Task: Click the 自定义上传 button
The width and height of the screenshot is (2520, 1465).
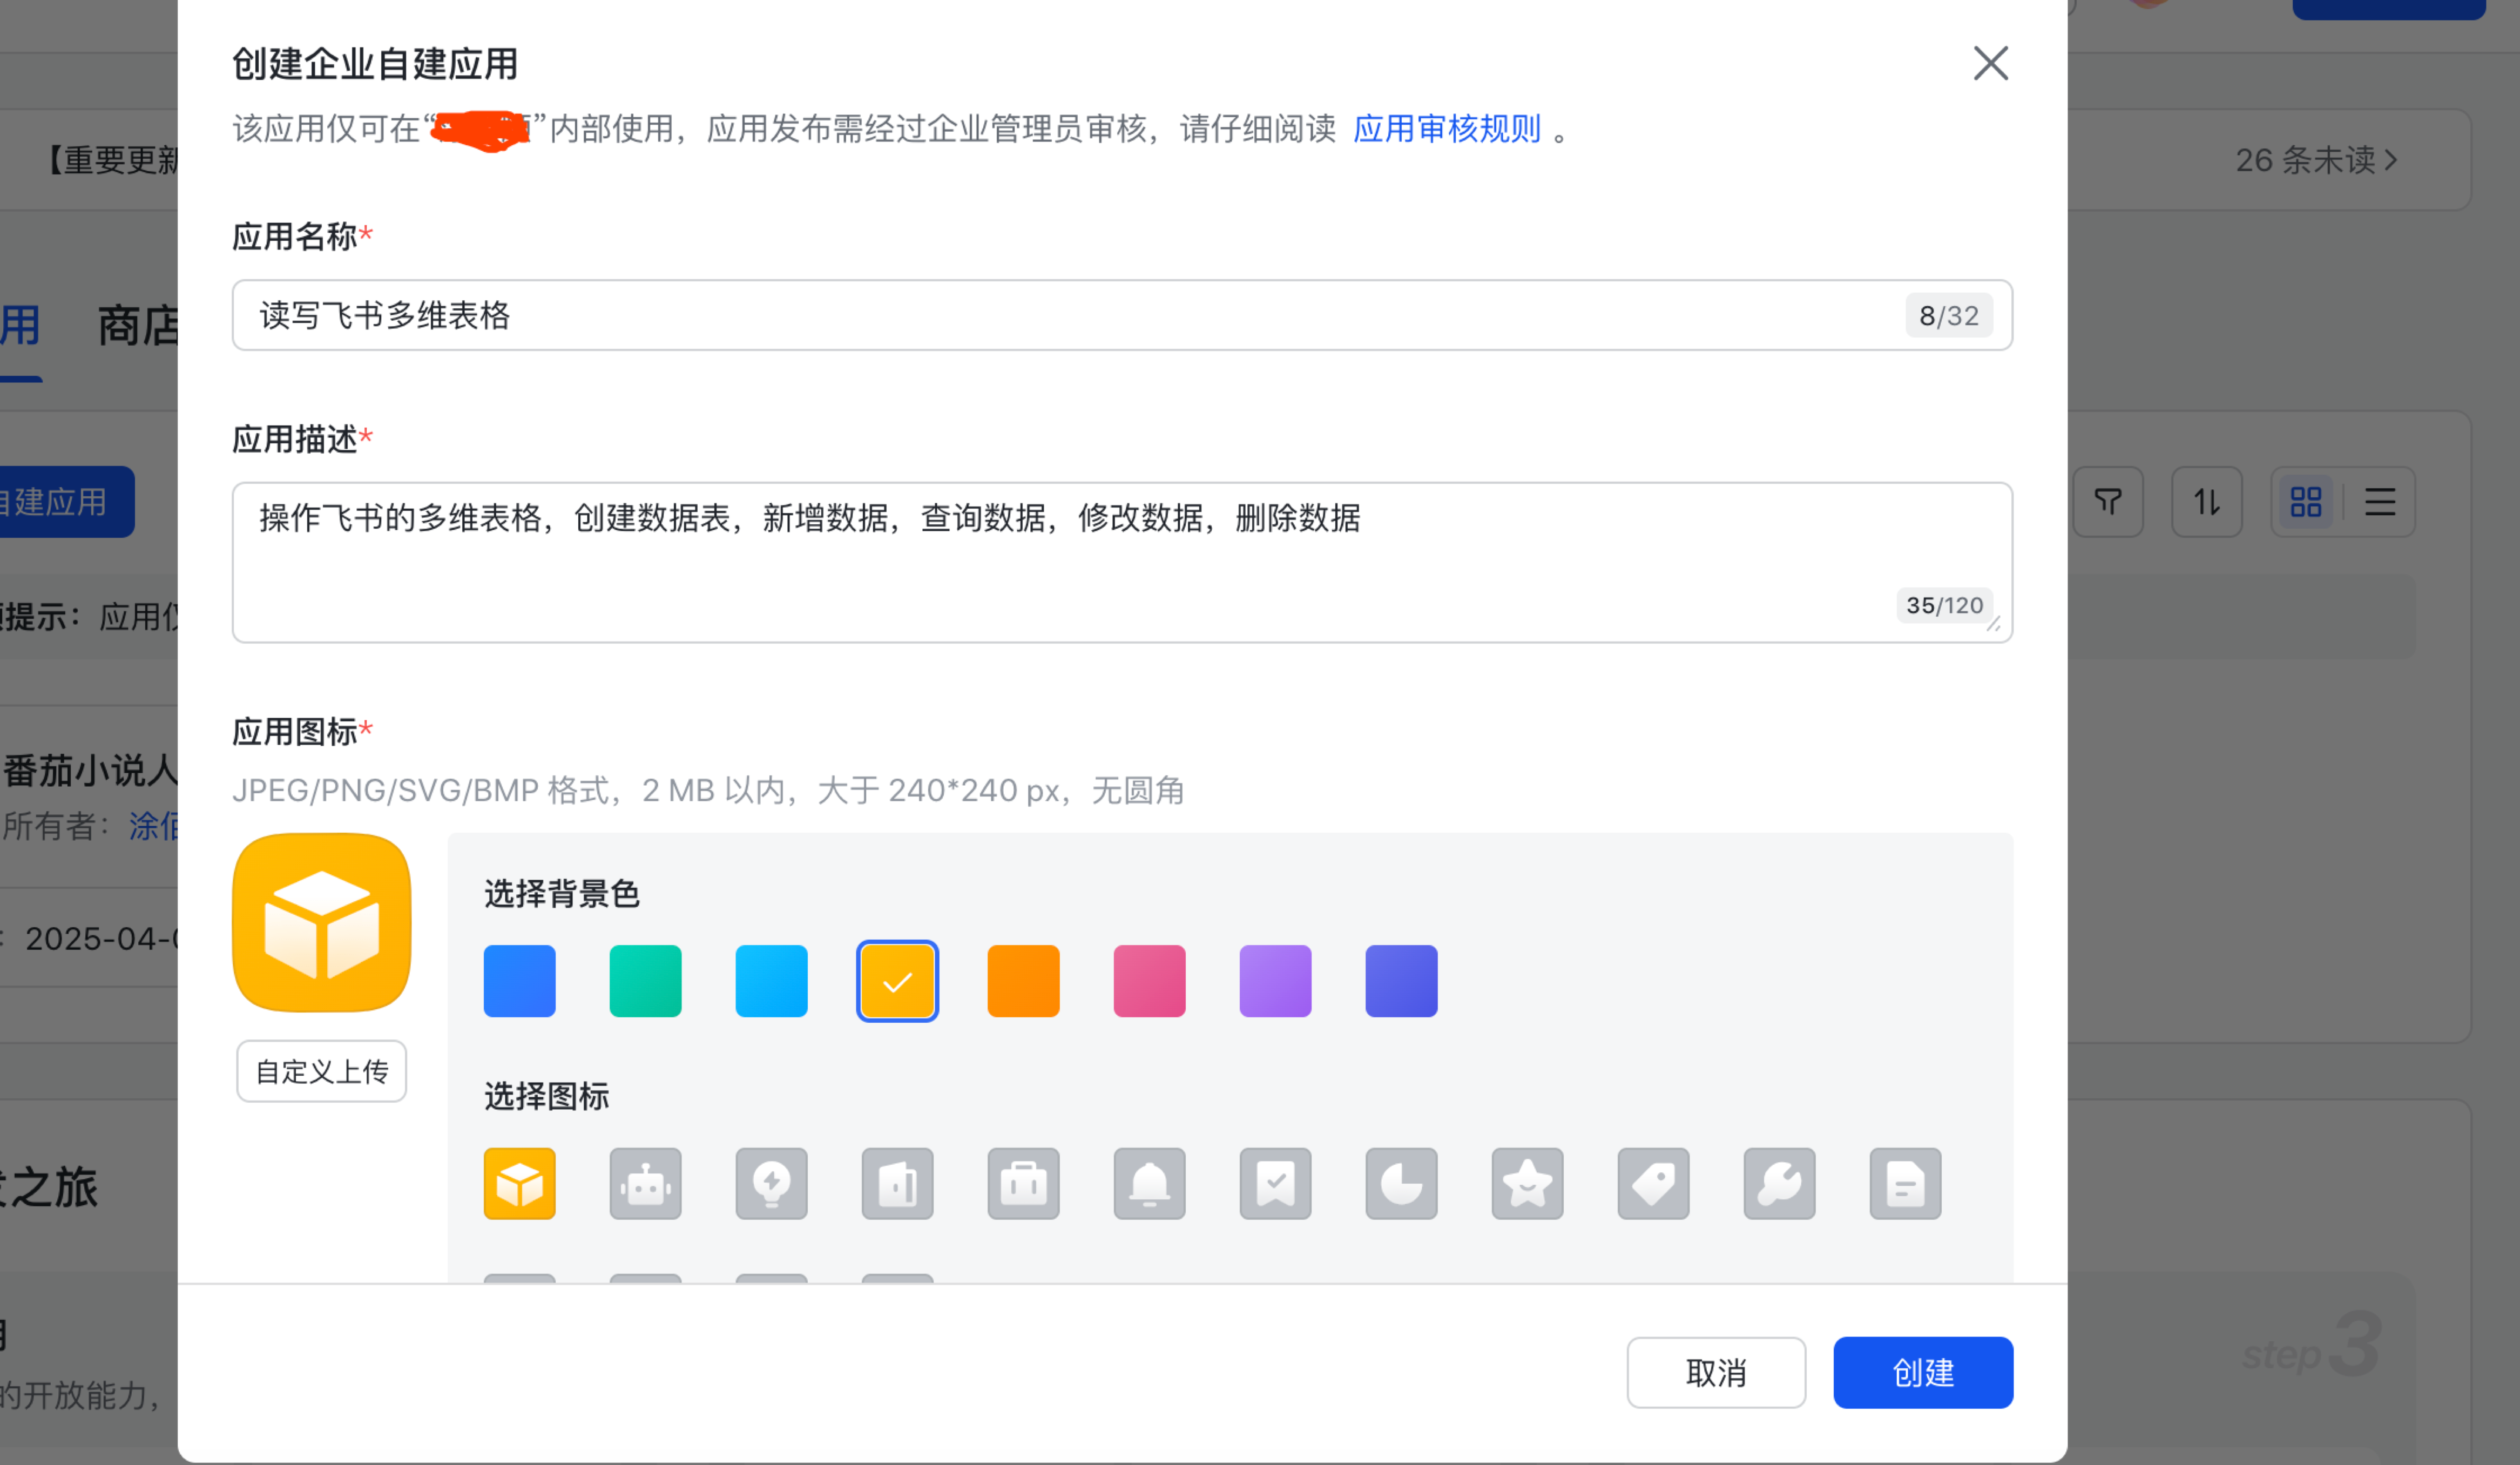Action: (x=321, y=1071)
